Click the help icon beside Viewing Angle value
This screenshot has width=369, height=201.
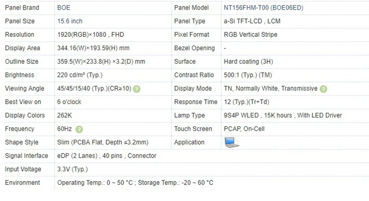[137, 89]
